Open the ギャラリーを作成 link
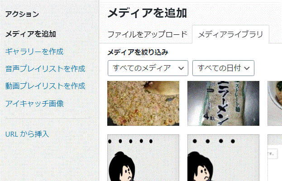The image size is (282, 181). [x=34, y=52]
